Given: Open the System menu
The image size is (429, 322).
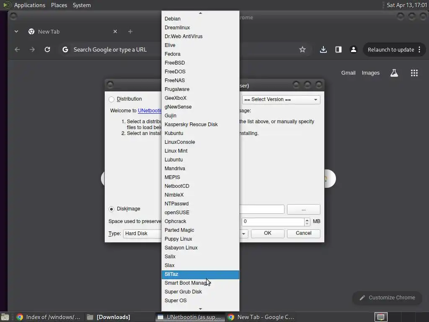Looking at the screenshot, I should (x=82, y=5).
